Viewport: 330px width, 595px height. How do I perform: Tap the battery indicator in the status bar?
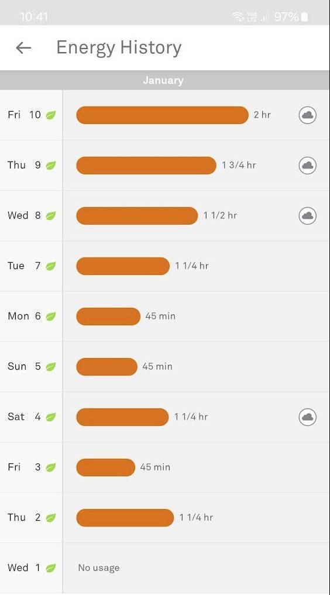point(304,17)
